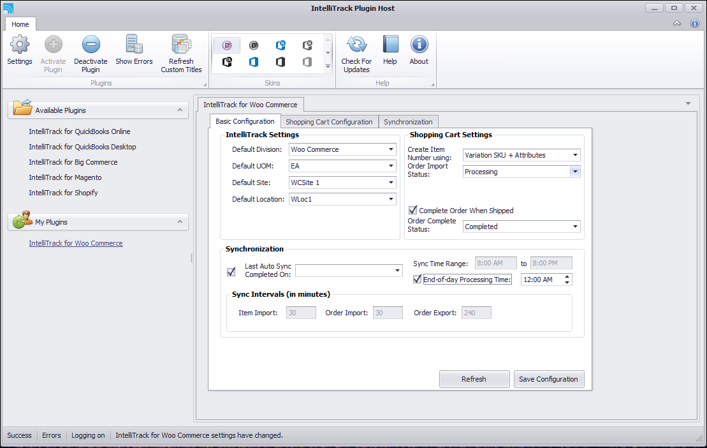This screenshot has width=707, height=448.
Task: Open Show Errors from the ribbon
Action: click(134, 44)
